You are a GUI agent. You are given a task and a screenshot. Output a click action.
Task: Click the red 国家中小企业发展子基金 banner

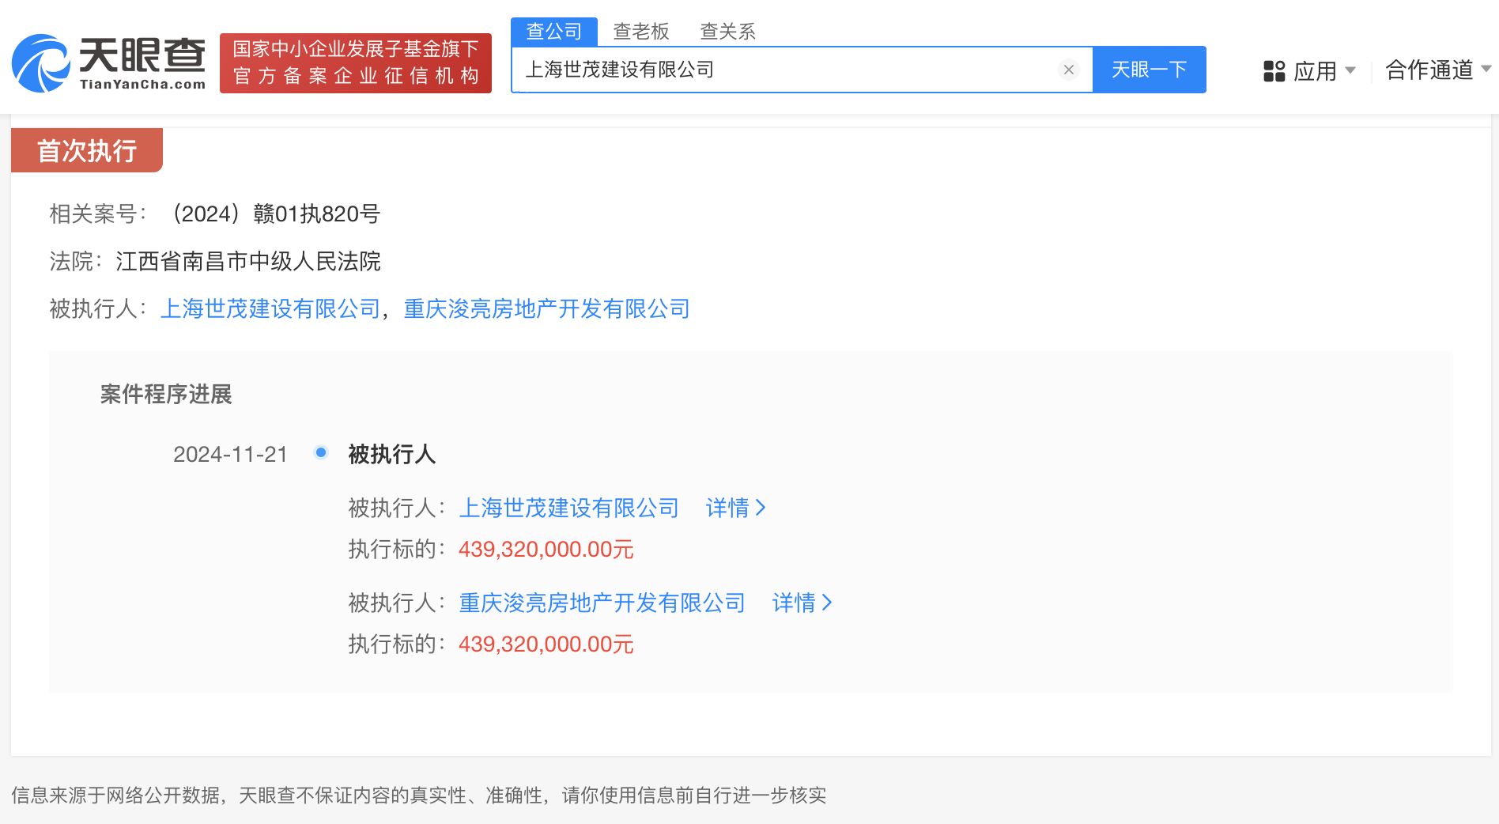(x=356, y=63)
